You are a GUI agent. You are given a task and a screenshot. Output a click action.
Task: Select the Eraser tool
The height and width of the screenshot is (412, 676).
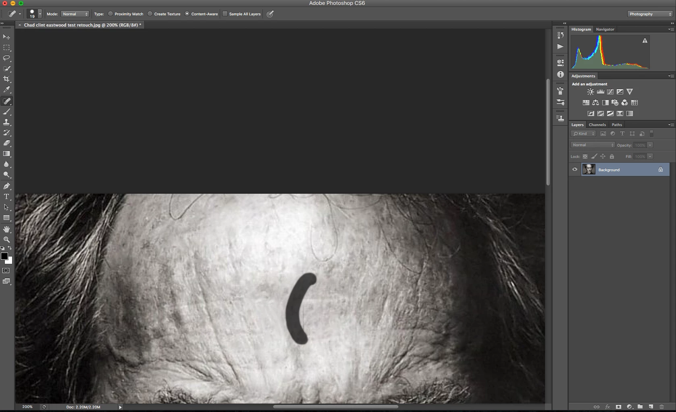tap(7, 143)
